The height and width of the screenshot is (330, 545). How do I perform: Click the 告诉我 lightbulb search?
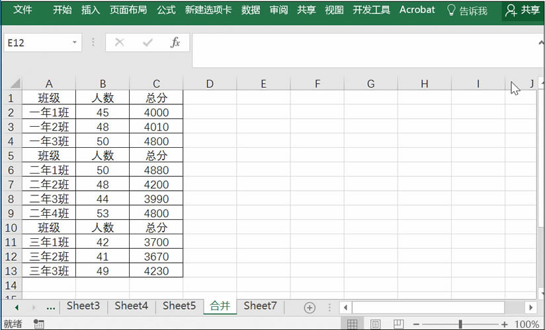(467, 11)
